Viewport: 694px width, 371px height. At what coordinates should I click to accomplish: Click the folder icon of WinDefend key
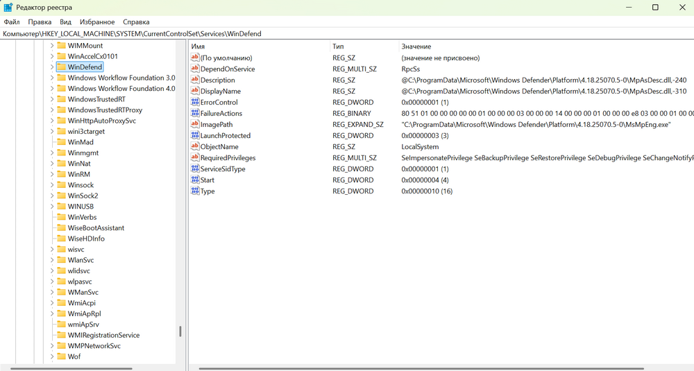pos(61,67)
